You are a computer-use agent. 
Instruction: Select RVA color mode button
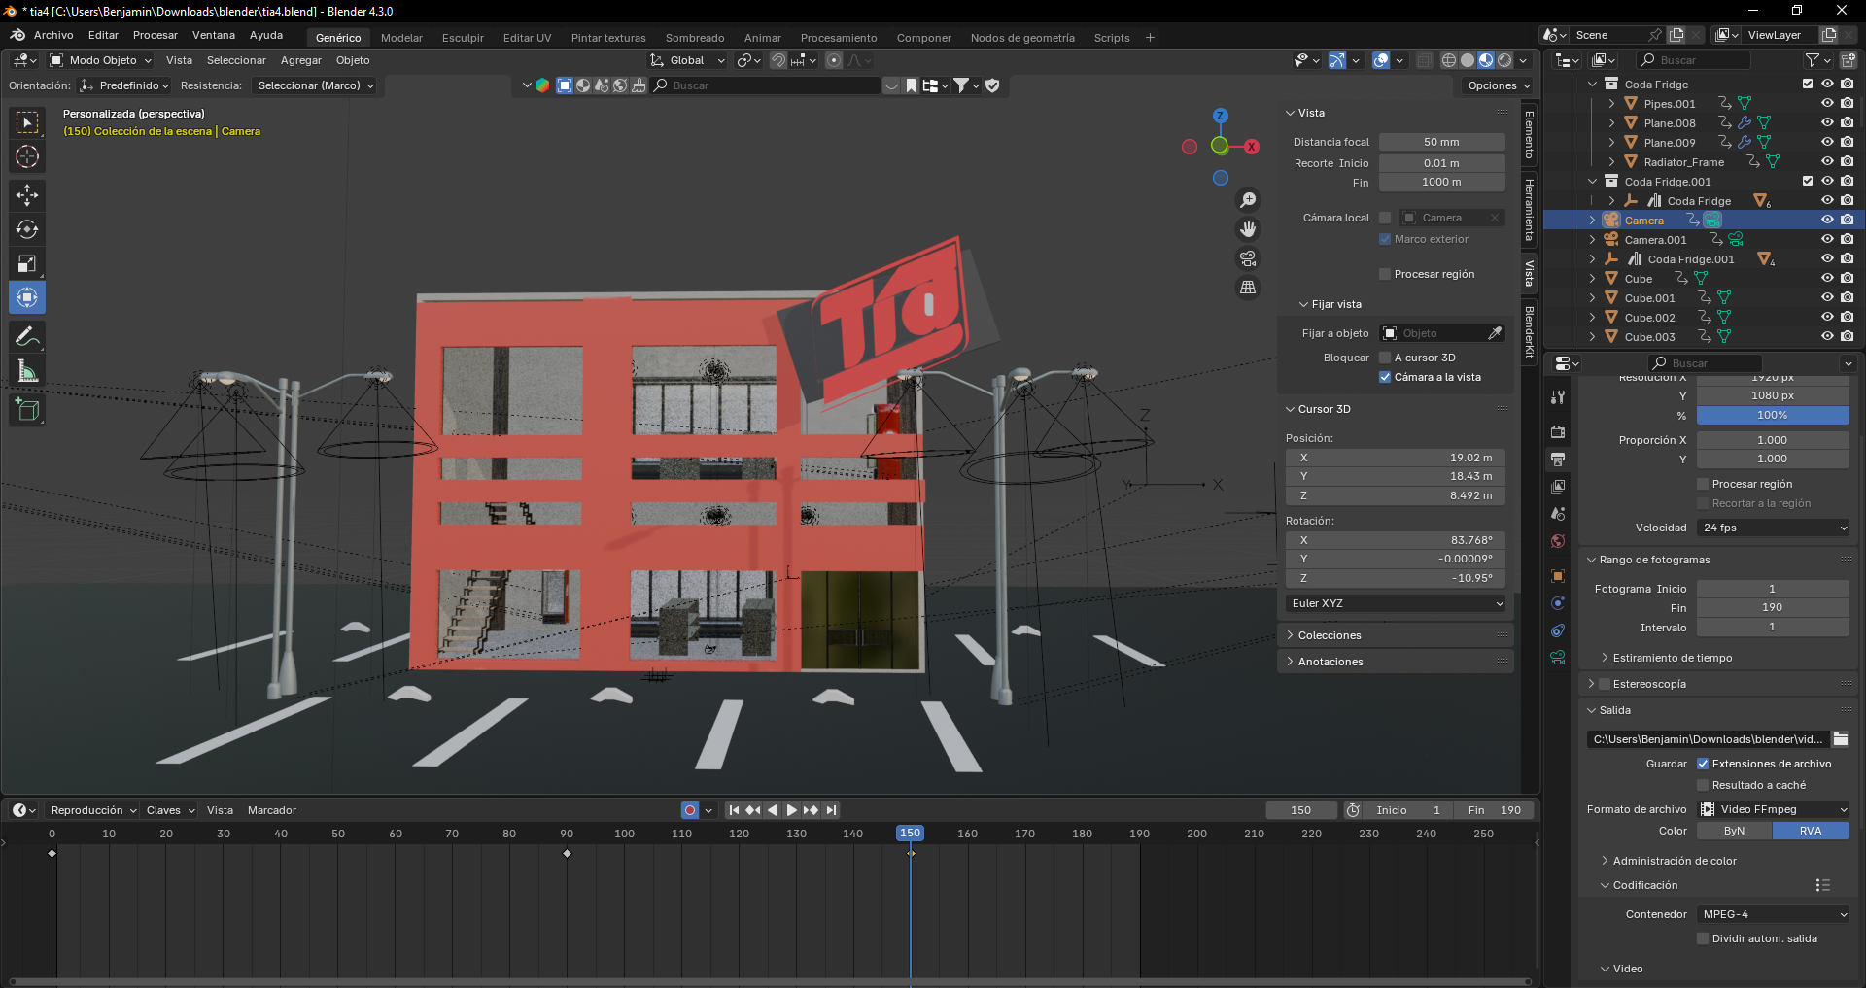(x=1811, y=831)
